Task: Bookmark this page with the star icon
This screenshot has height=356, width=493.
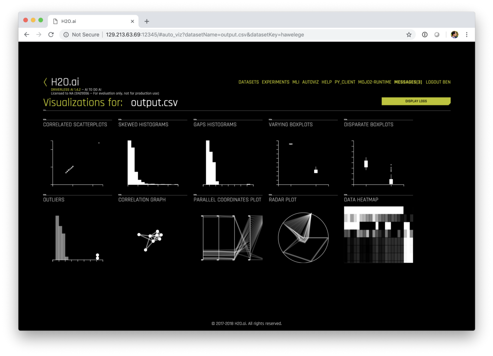Action: (x=409, y=35)
